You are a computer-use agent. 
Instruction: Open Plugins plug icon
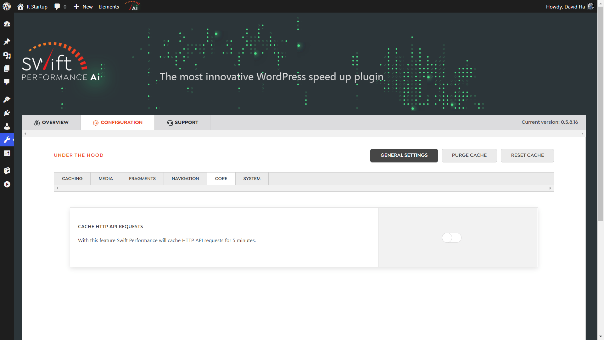7,113
